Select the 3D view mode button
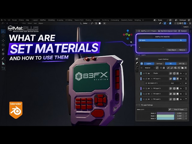This screenshot has width=192, height=144. coord(171,64)
